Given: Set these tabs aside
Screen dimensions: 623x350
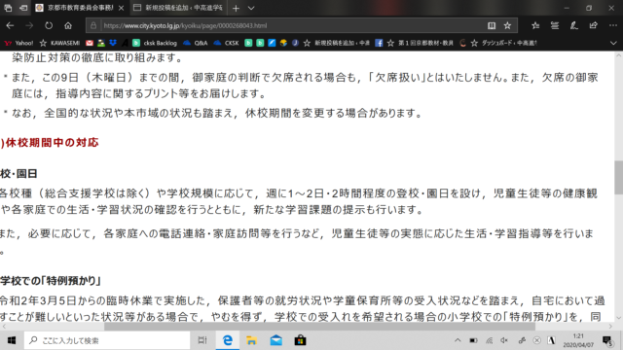Looking at the screenshot, I should tap(23, 8).
